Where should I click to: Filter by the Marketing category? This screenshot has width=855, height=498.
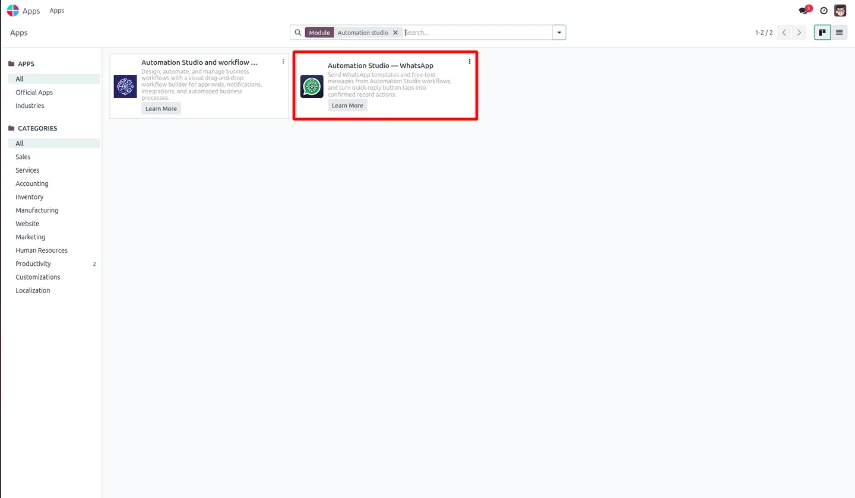[x=54, y=237]
